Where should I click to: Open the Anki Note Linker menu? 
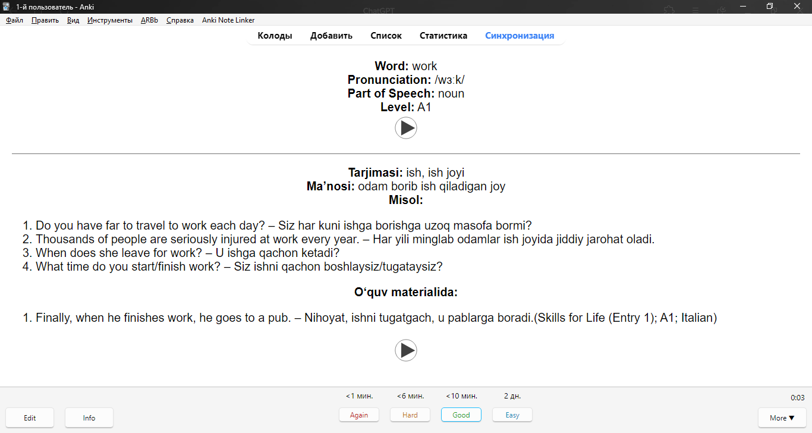point(228,20)
